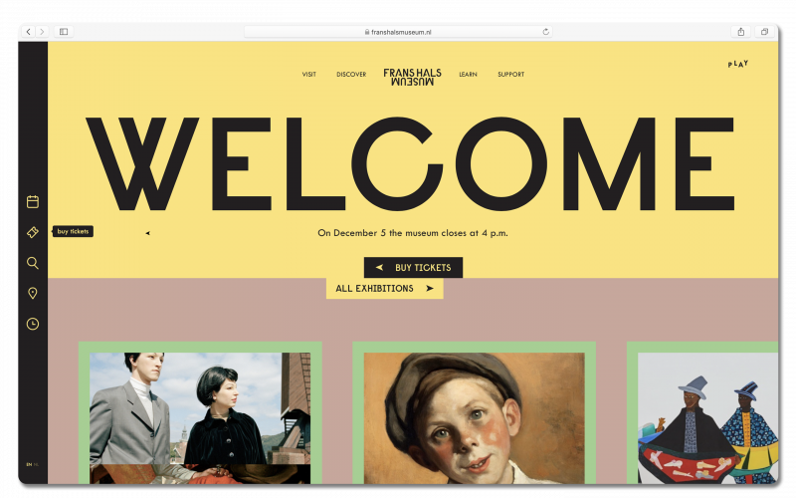Select EN language option
The width and height of the screenshot is (796, 498).
29,464
